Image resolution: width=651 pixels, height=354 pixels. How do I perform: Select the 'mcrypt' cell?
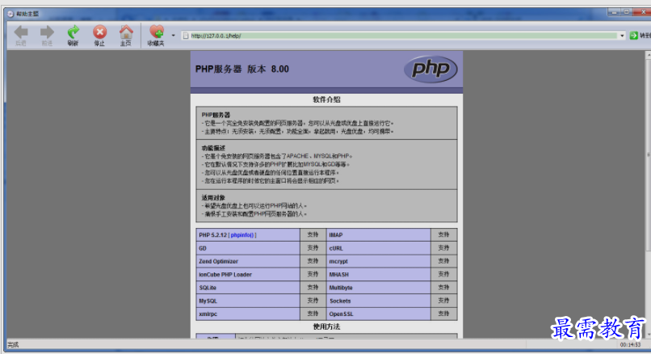pos(378,261)
